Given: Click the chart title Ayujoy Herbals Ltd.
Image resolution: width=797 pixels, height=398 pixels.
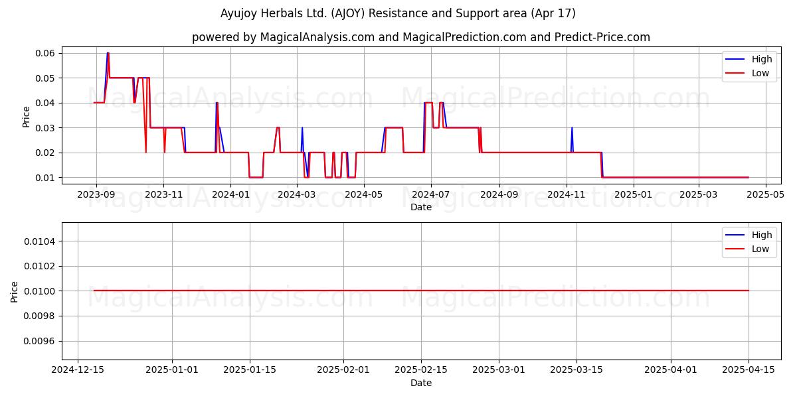Looking at the screenshot, I should [x=398, y=13].
